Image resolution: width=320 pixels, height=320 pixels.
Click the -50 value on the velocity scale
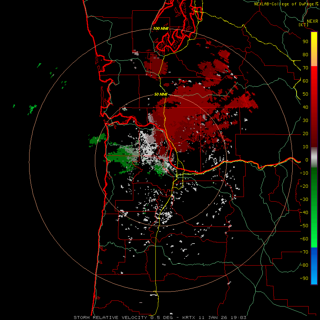coord(304,226)
